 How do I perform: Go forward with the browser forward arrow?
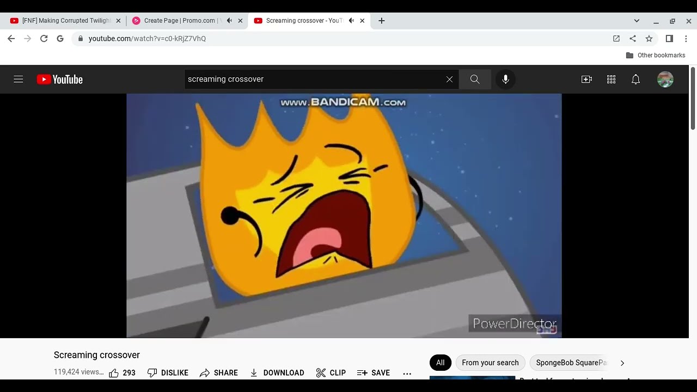pos(28,39)
